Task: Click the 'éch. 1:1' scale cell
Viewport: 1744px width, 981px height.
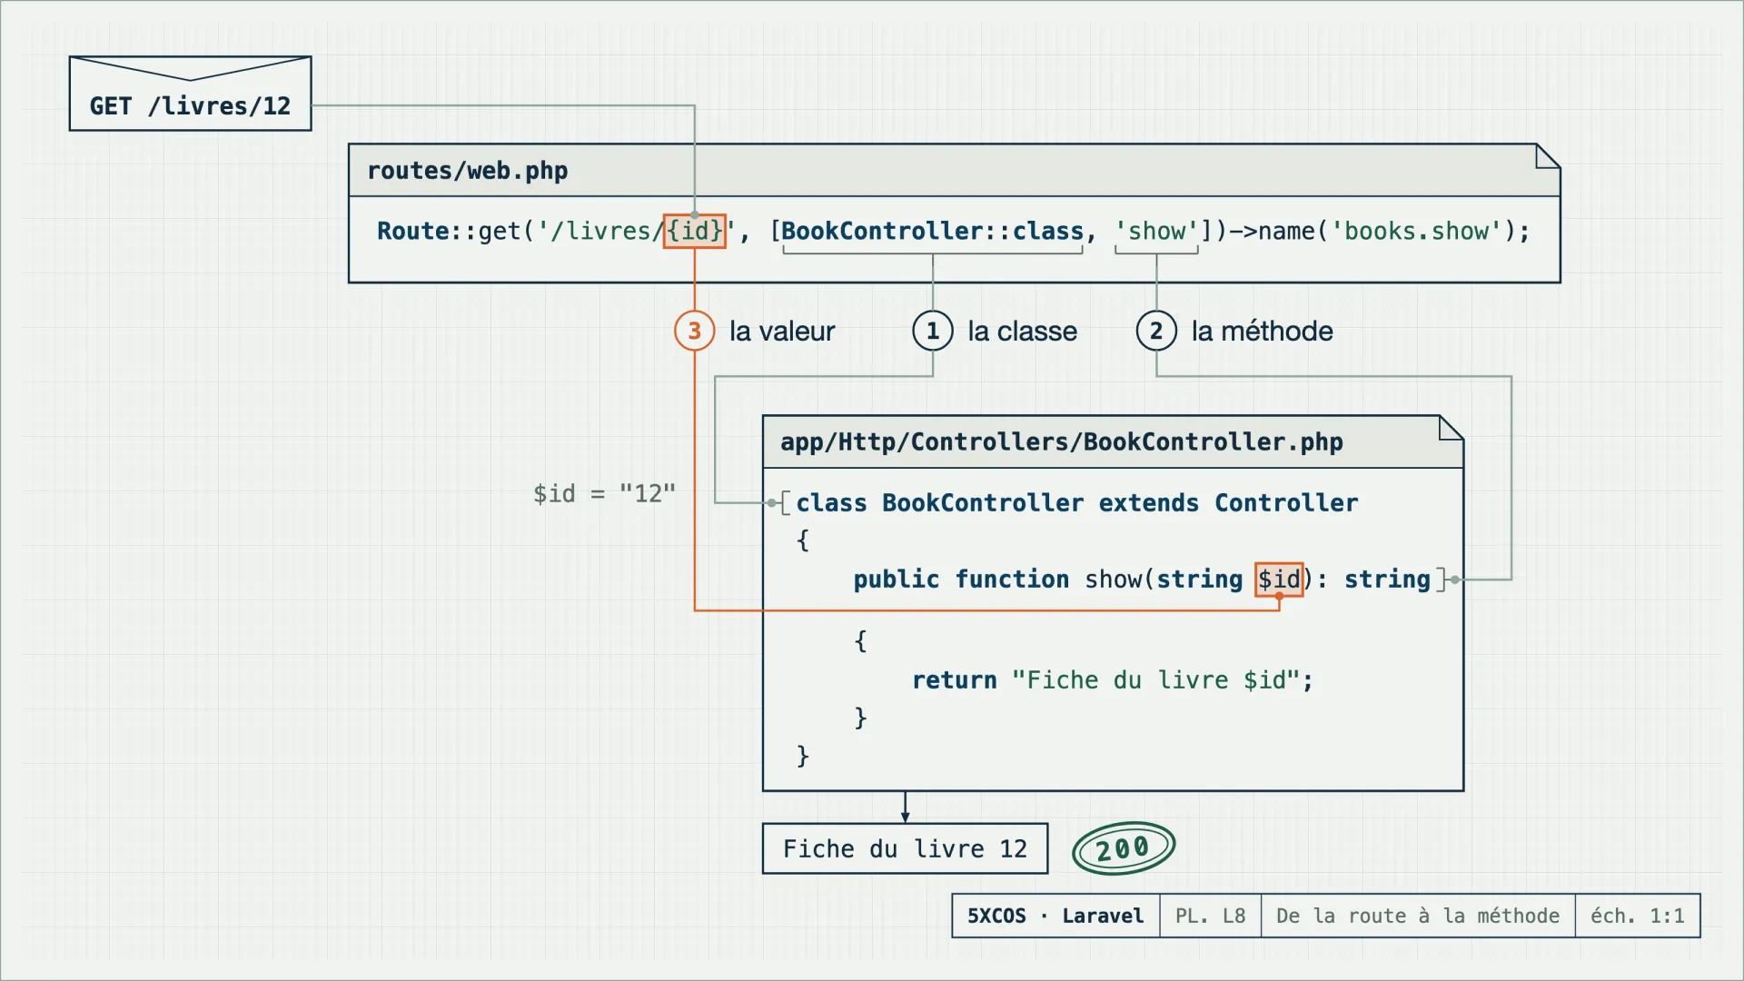Action: (x=1638, y=916)
